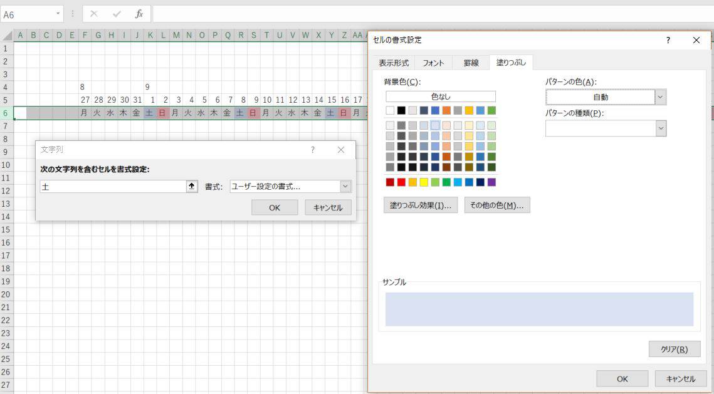The height and width of the screenshot is (394, 714).
Task: Click the formula bar cancel X icon
Action: tap(94, 14)
